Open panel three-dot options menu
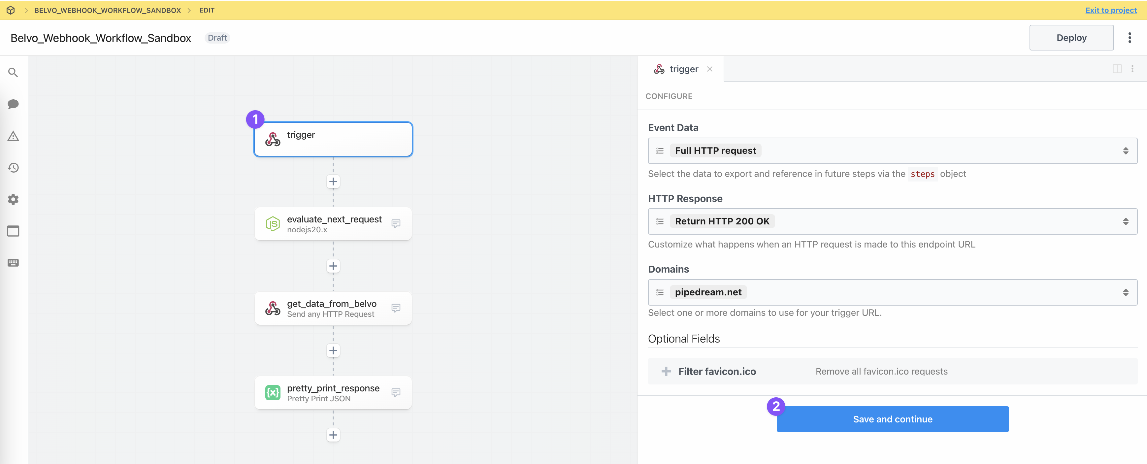The height and width of the screenshot is (464, 1147). click(1132, 69)
